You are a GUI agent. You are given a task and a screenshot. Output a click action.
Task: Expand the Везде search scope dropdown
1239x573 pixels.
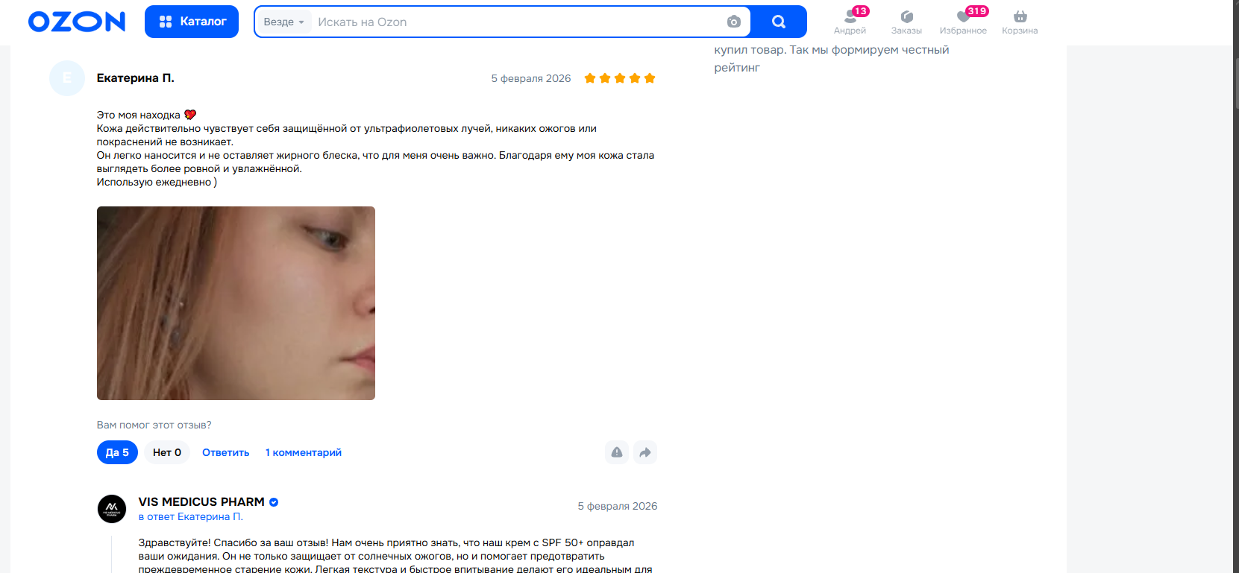(284, 22)
